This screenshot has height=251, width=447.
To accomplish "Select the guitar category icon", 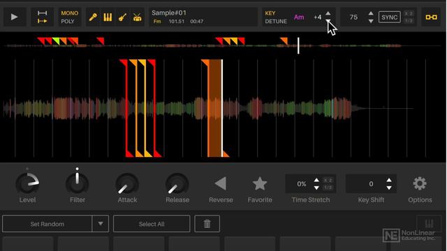I will point(123,17).
